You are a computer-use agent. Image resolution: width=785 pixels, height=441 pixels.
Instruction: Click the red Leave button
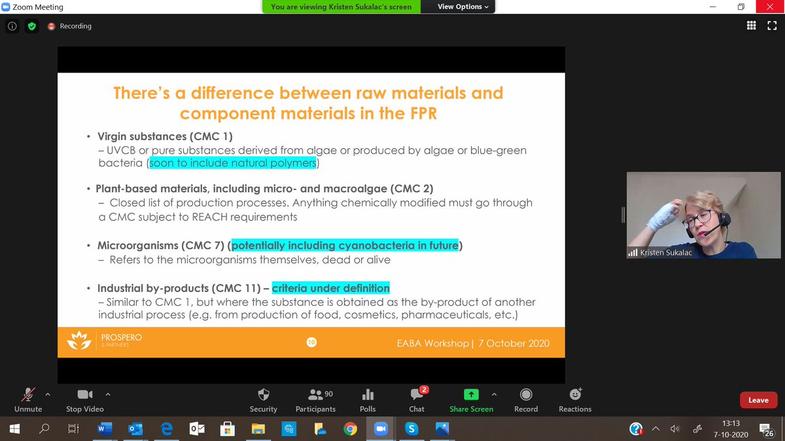[x=758, y=400]
